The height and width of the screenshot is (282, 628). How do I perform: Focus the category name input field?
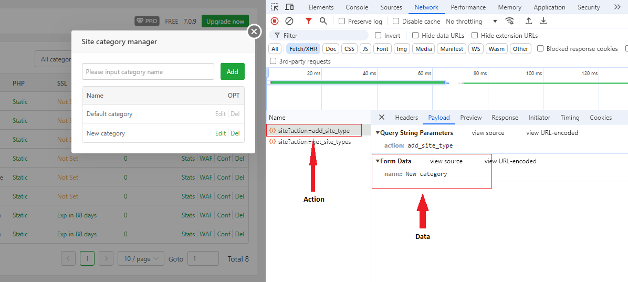pos(148,72)
